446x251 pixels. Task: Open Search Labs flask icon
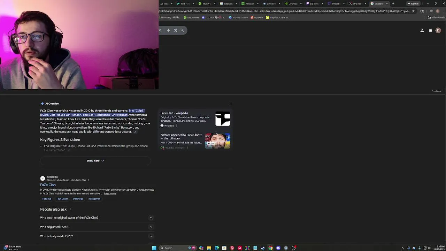pos(422,30)
